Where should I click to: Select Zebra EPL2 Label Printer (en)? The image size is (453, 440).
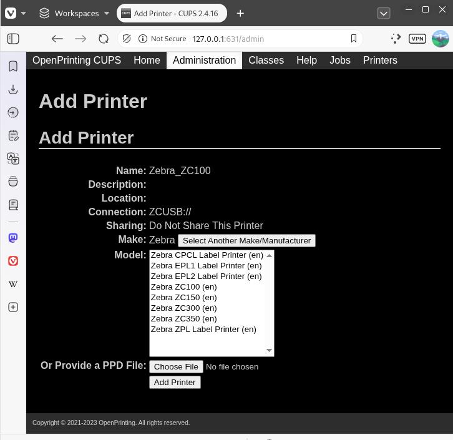(207, 276)
